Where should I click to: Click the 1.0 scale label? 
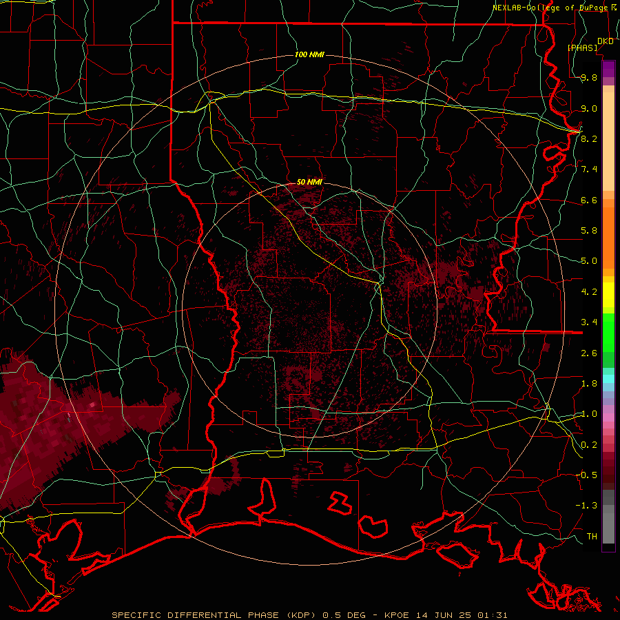point(589,414)
